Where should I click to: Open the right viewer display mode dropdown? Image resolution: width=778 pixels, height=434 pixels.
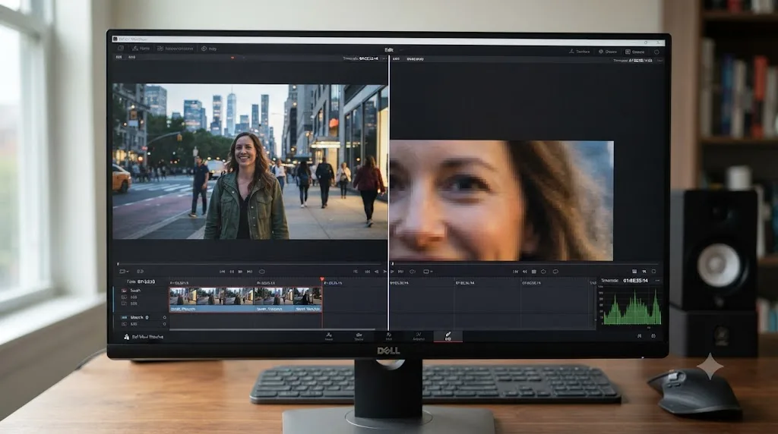click(428, 272)
